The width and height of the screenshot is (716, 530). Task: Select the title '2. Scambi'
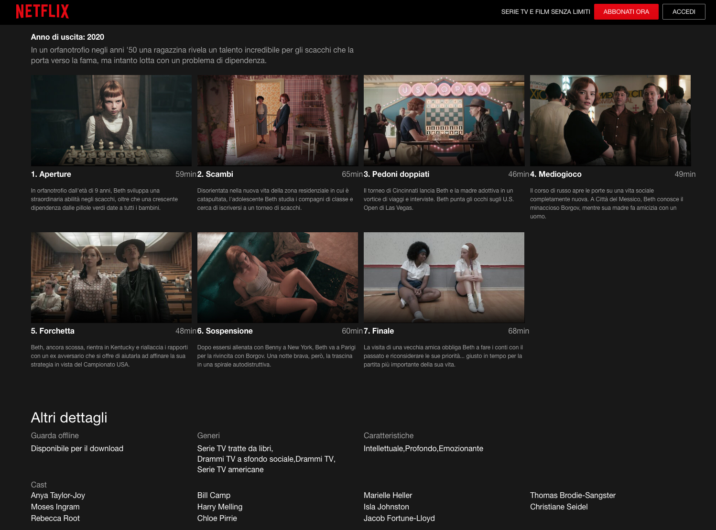tap(215, 174)
